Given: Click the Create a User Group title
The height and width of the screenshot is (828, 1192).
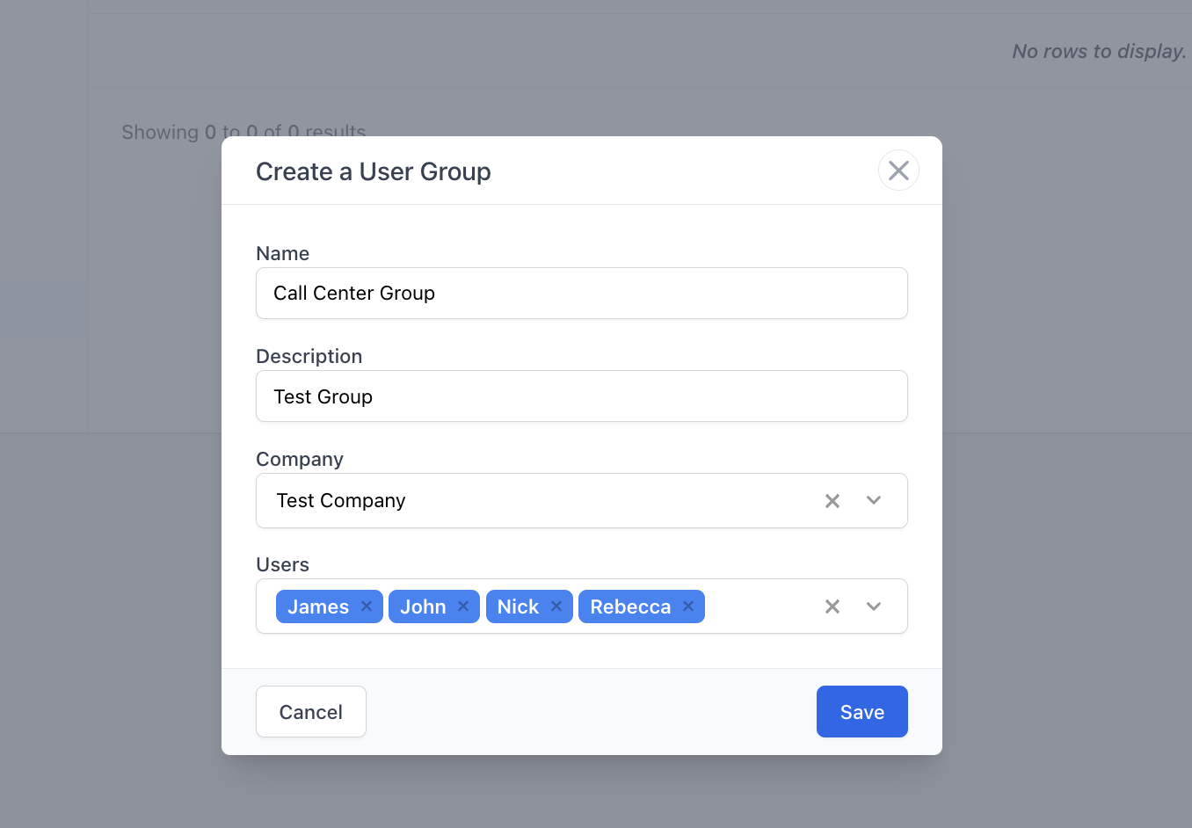Looking at the screenshot, I should click(374, 171).
